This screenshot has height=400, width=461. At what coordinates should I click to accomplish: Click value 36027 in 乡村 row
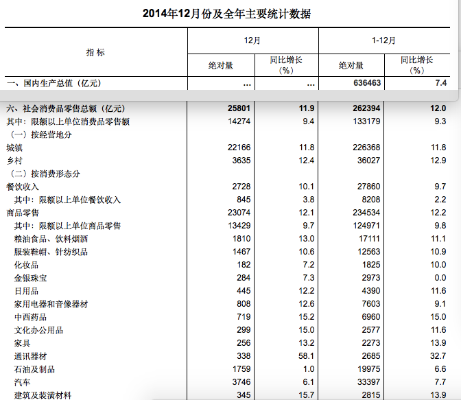point(368,161)
